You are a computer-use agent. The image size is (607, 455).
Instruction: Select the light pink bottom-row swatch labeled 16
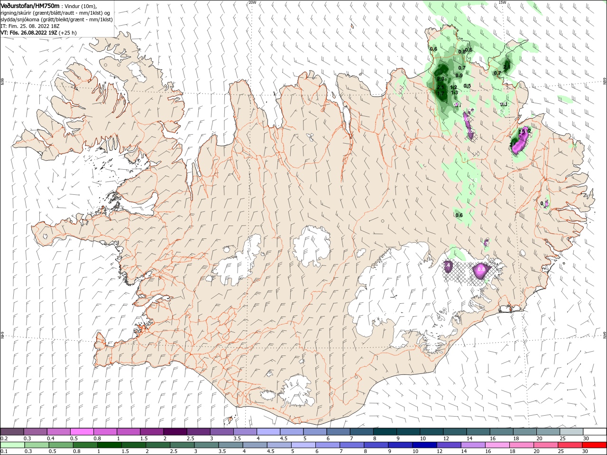pos(497,445)
